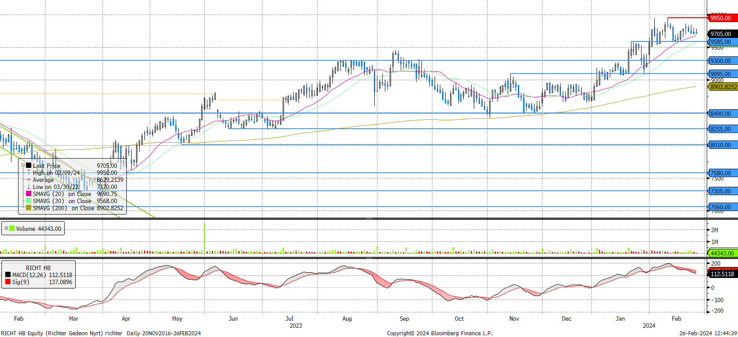This screenshot has width=738, height=337.
Task: Click the 'RICHT HB Equity (Richter Gedeon Nyrt)' footer
Action: click(x=52, y=333)
